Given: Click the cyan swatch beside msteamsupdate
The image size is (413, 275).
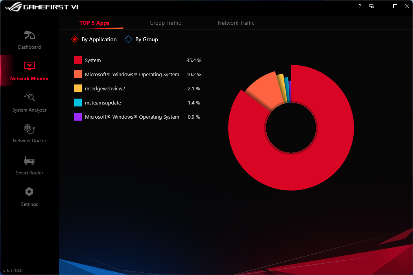Looking at the screenshot, I should point(77,103).
